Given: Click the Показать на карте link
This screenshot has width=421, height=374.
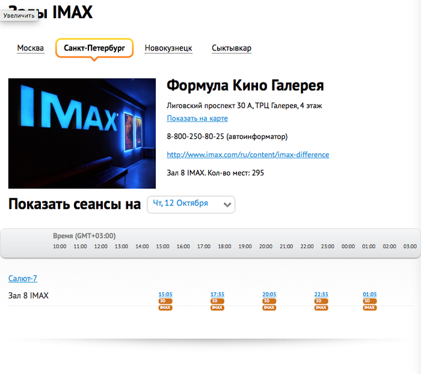Looking at the screenshot, I should tap(197, 118).
